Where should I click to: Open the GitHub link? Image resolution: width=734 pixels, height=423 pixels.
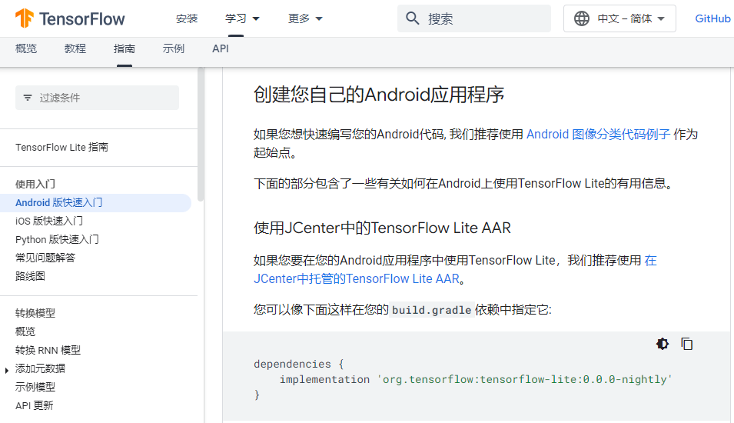coord(712,18)
